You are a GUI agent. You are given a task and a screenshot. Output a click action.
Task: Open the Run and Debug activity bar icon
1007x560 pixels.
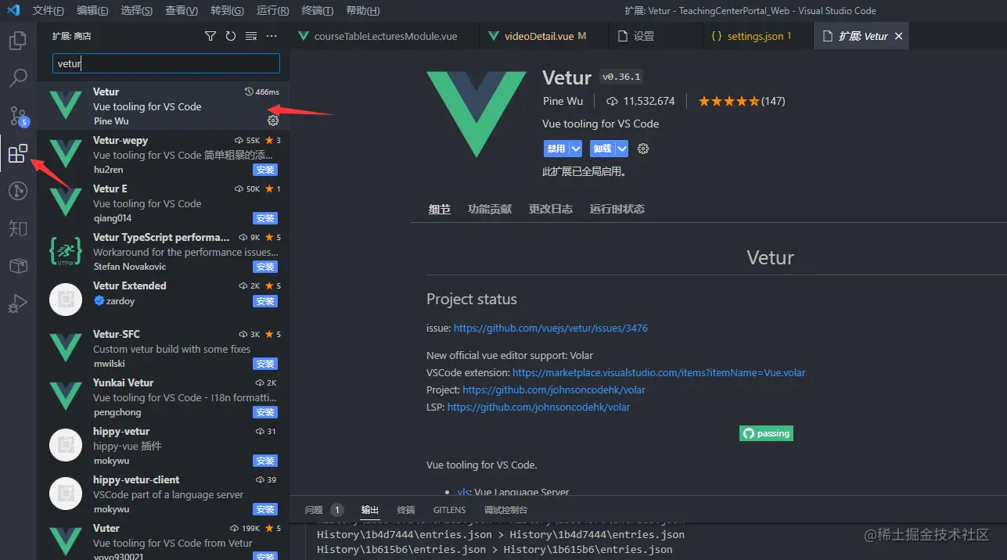point(17,304)
